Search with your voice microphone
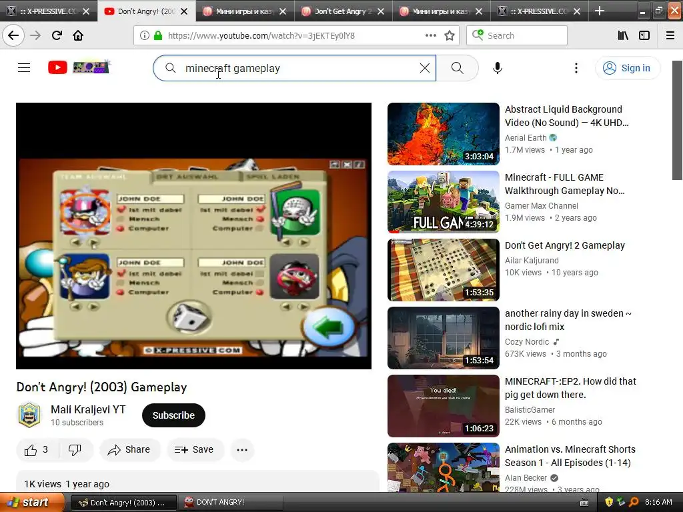The width and height of the screenshot is (683, 512). click(497, 68)
